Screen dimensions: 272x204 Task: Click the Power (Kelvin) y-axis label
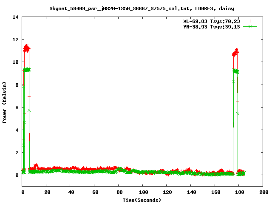4,102
